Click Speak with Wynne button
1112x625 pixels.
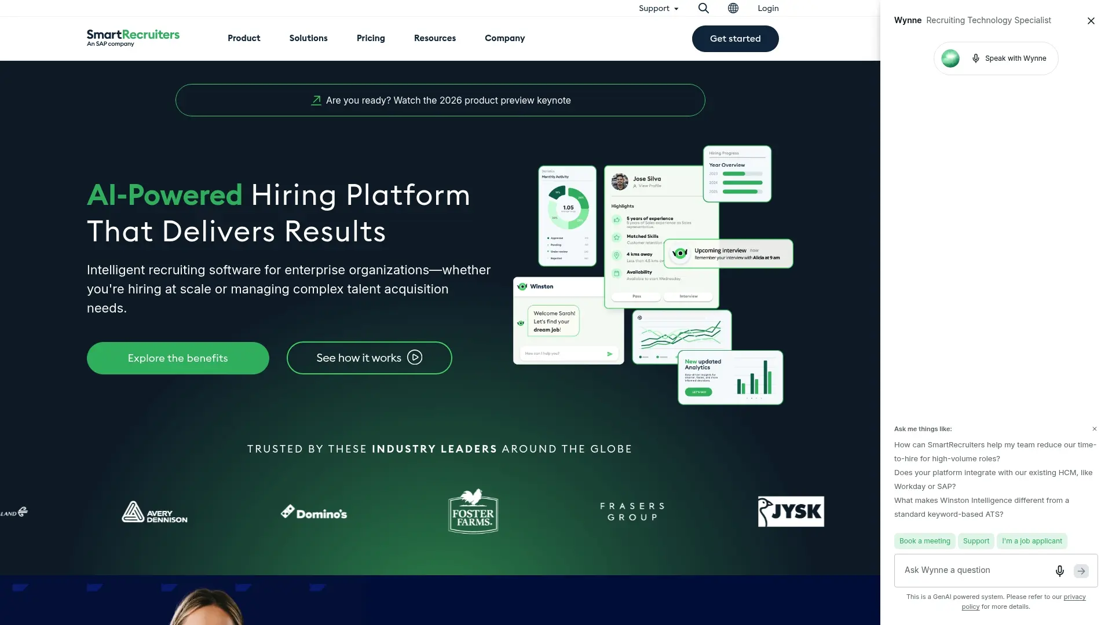pyautogui.click(x=996, y=58)
